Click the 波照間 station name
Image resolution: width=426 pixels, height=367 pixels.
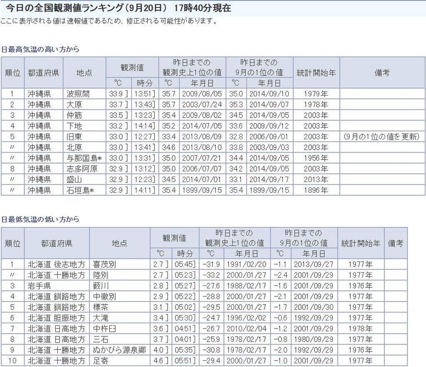coord(78,94)
